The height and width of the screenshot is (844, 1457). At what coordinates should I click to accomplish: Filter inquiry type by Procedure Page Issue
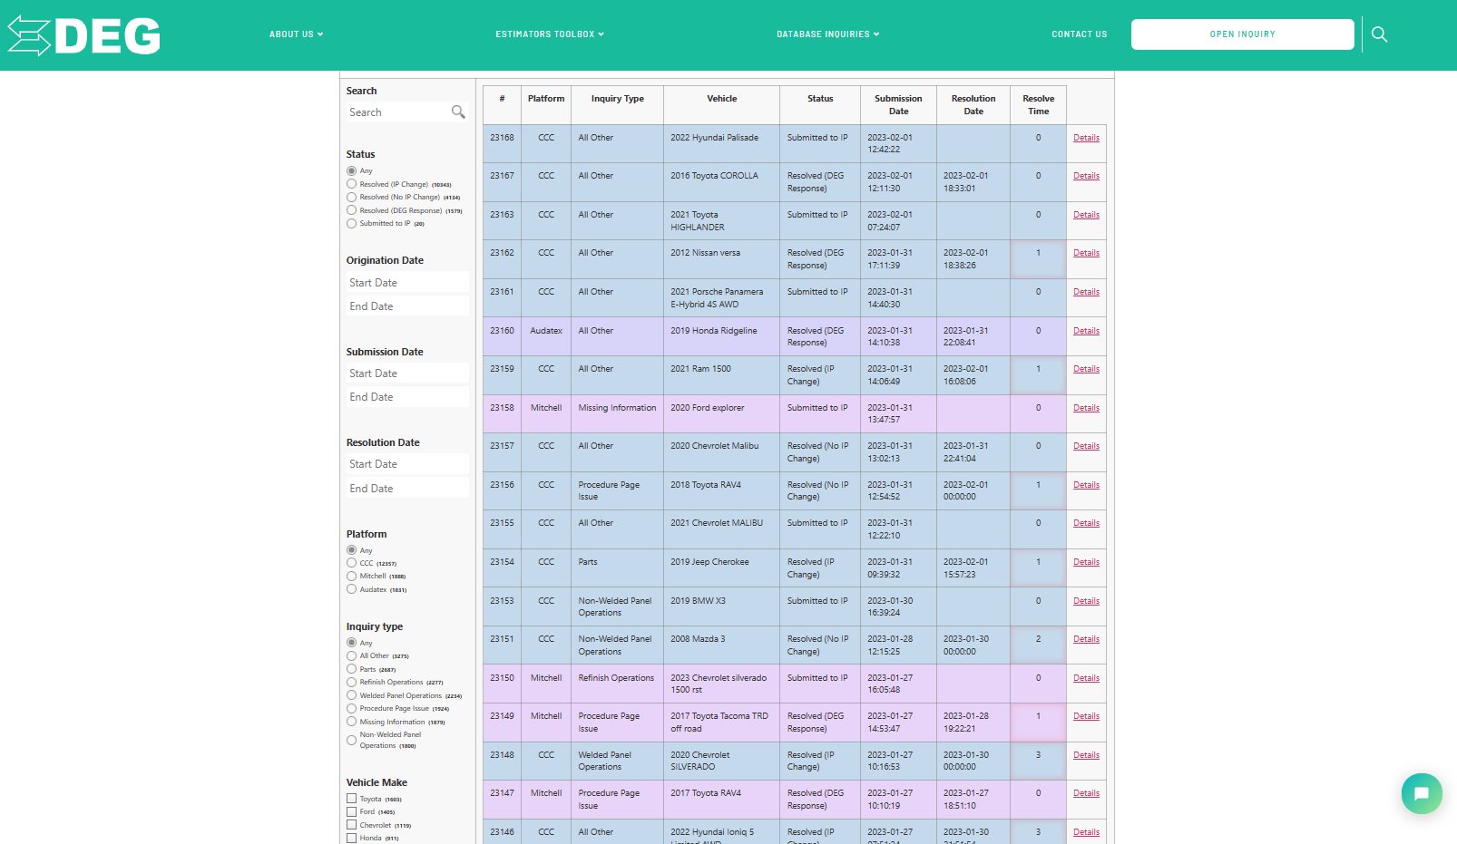point(351,708)
